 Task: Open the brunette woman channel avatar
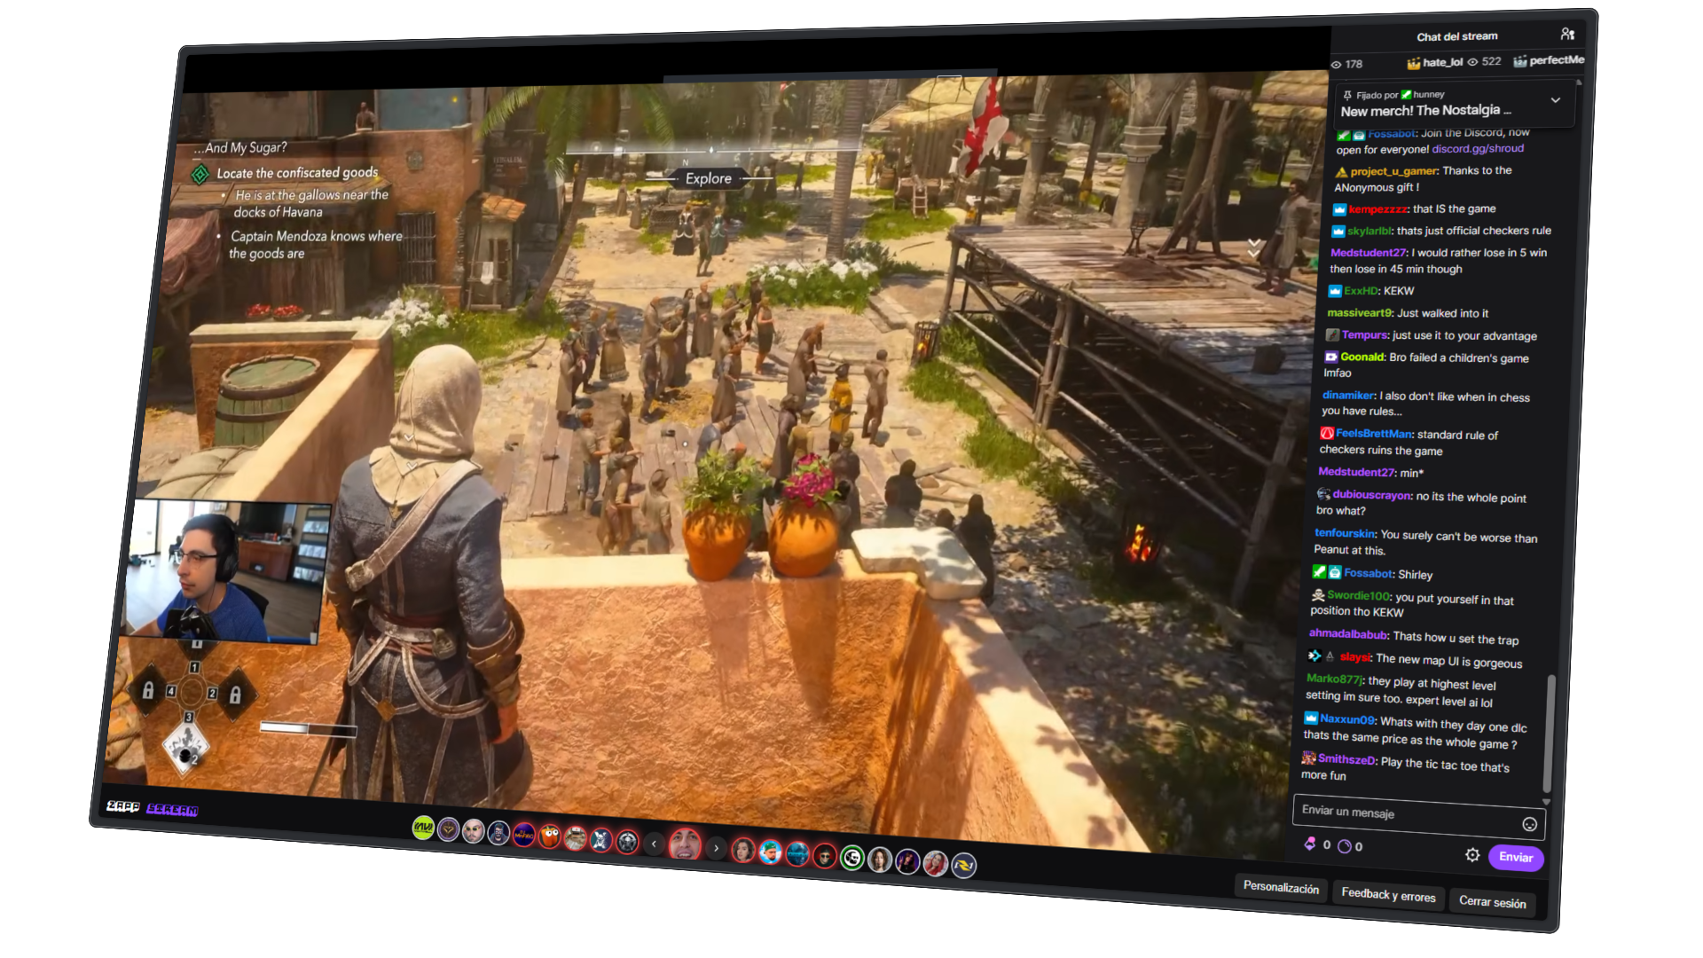(743, 851)
